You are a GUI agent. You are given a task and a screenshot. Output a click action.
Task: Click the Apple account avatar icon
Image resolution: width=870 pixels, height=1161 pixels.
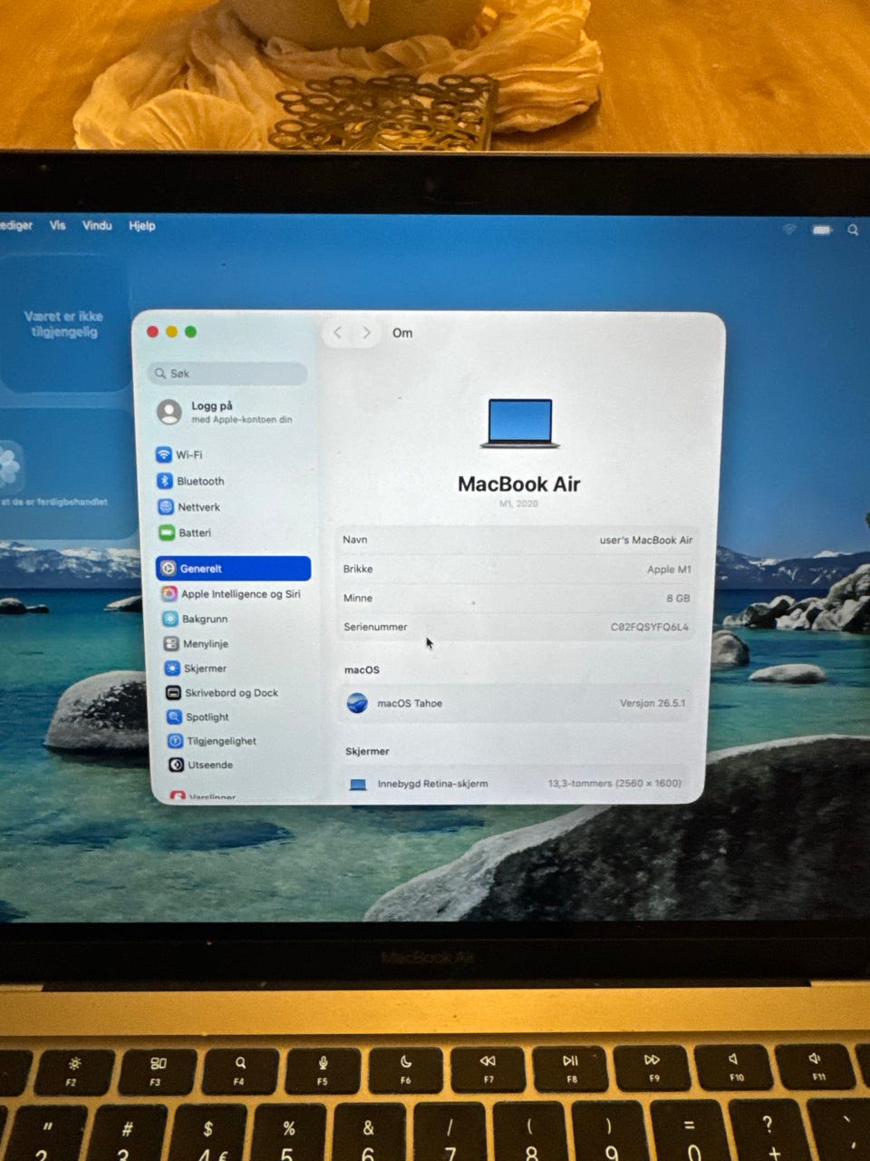(x=169, y=412)
